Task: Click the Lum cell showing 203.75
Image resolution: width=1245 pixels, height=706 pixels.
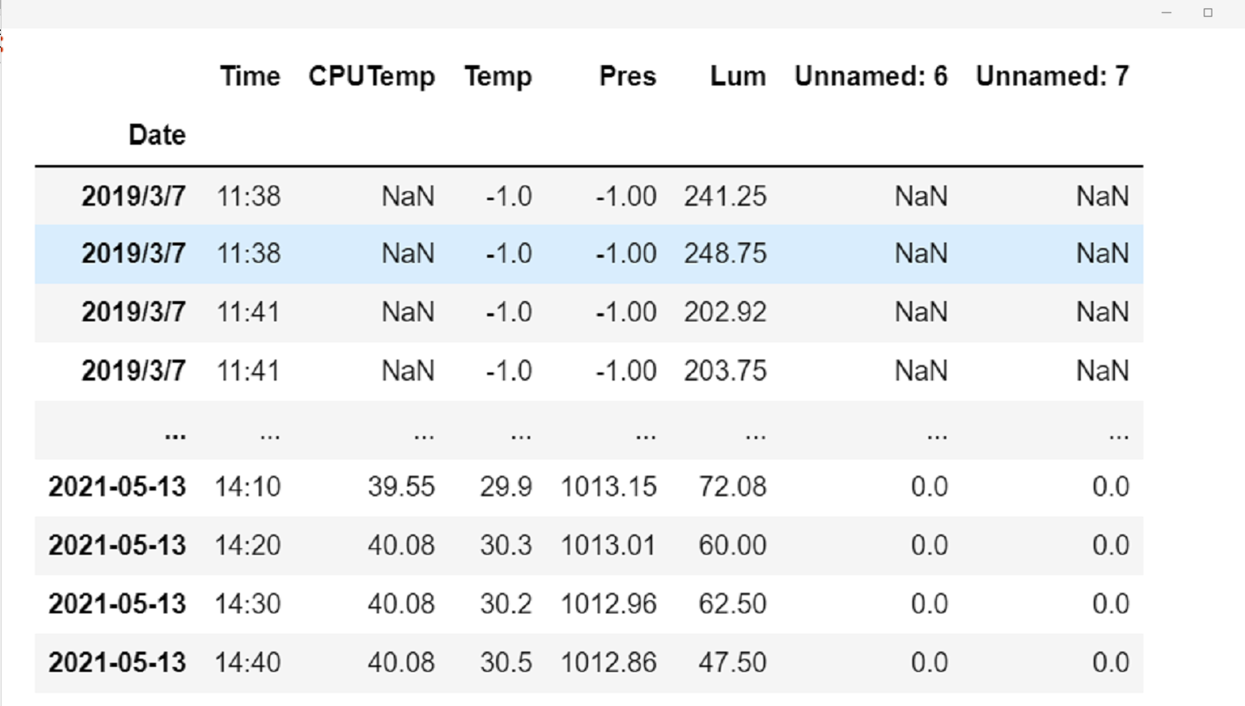Action: click(x=725, y=371)
